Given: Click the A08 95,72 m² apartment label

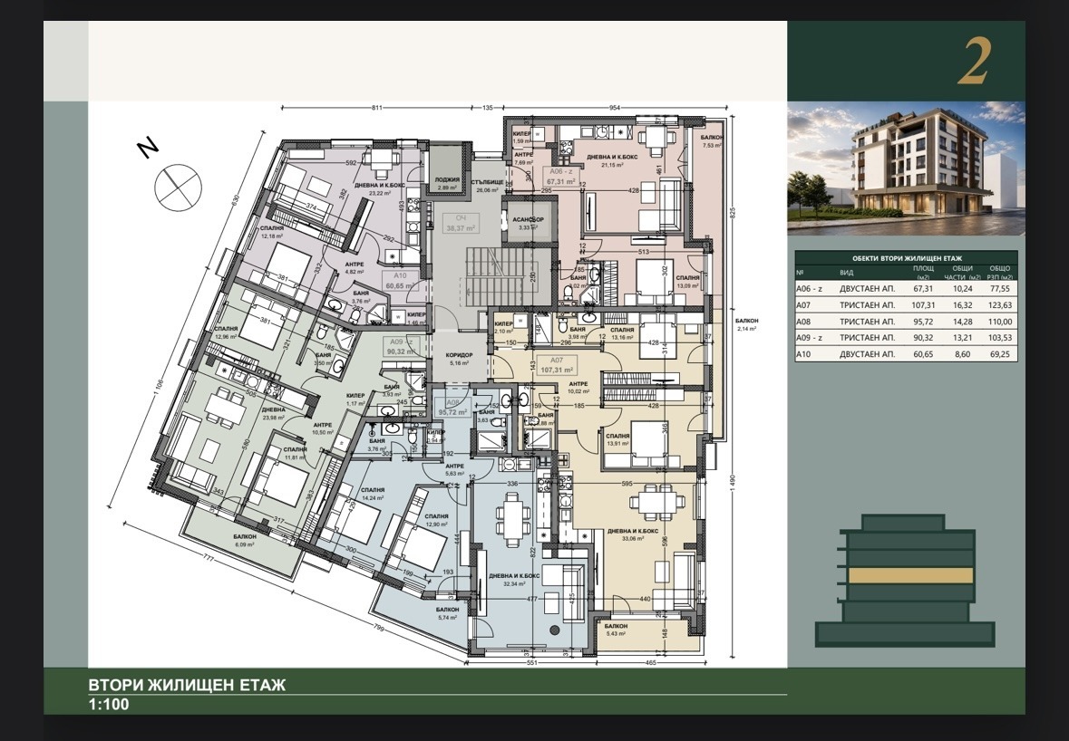Looking at the screenshot, I should click(x=452, y=408).
